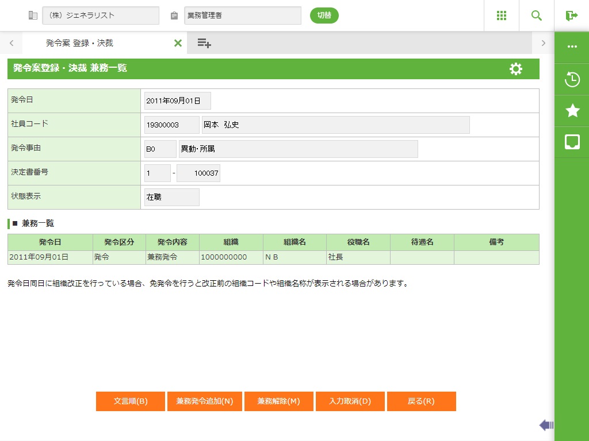Open the inbox tray icon
The width and height of the screenshot is (589, 441).
572,142
